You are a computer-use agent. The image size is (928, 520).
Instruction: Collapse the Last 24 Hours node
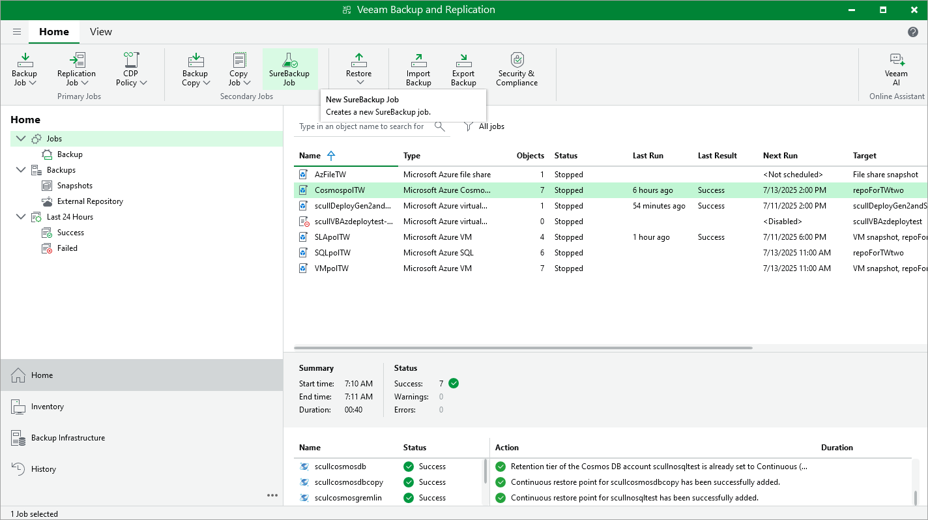[x=22, y=217]
